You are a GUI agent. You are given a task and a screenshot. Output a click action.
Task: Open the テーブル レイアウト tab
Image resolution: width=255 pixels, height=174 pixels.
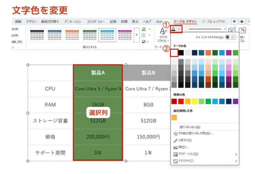(214, 21)
